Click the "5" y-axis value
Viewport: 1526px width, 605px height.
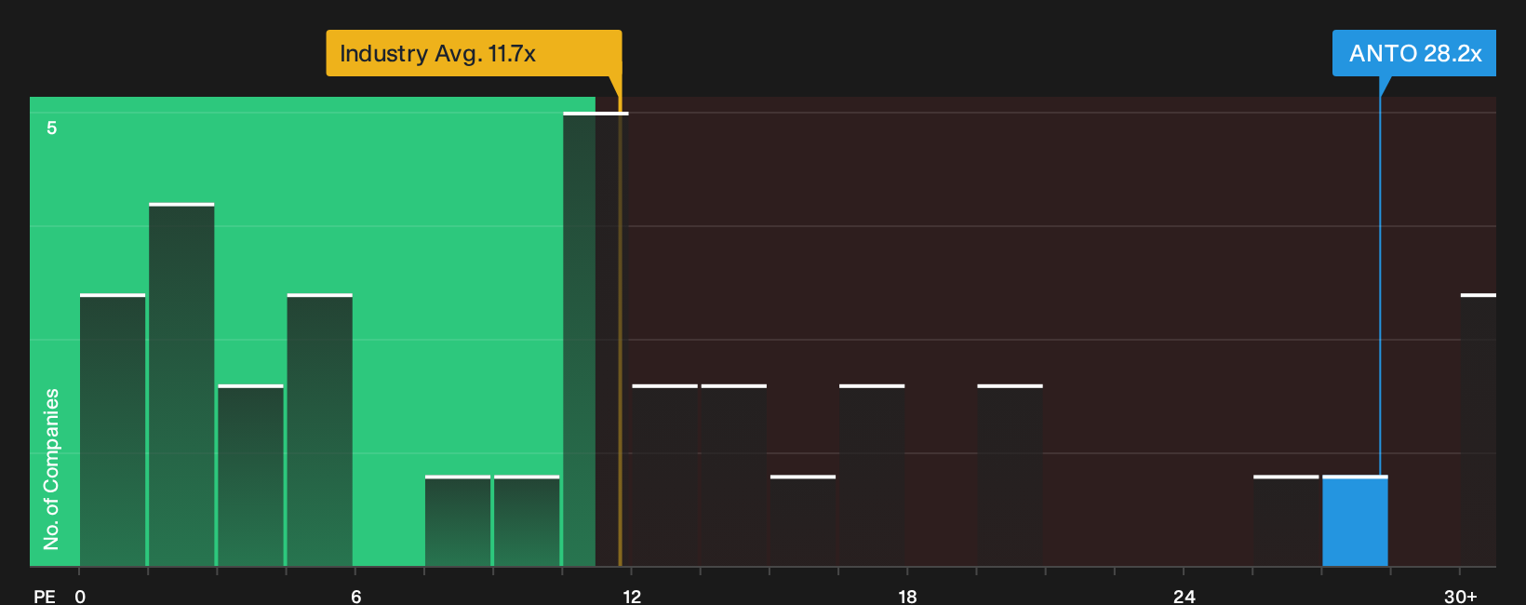[52, 128]
